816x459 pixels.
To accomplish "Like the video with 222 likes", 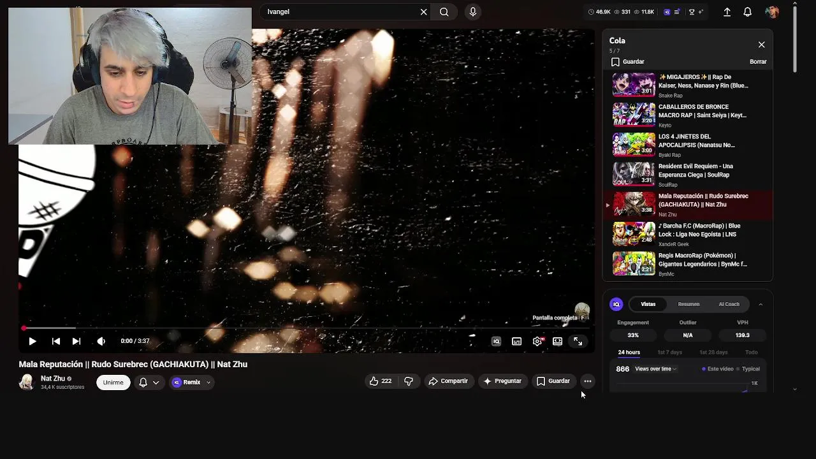I will point(381,381).
